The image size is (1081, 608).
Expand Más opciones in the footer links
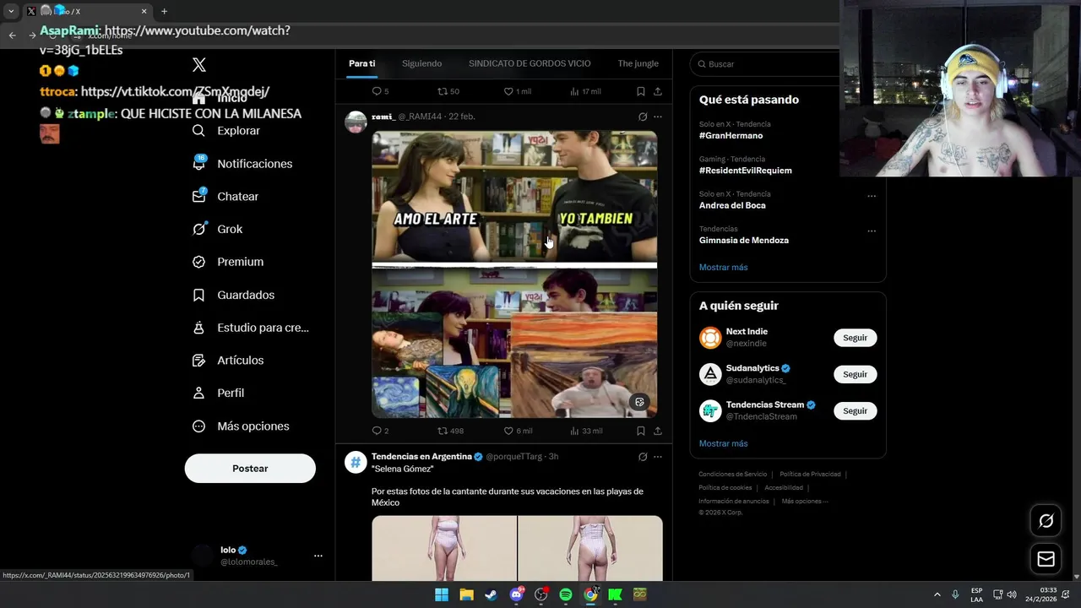tap(804, 502)
